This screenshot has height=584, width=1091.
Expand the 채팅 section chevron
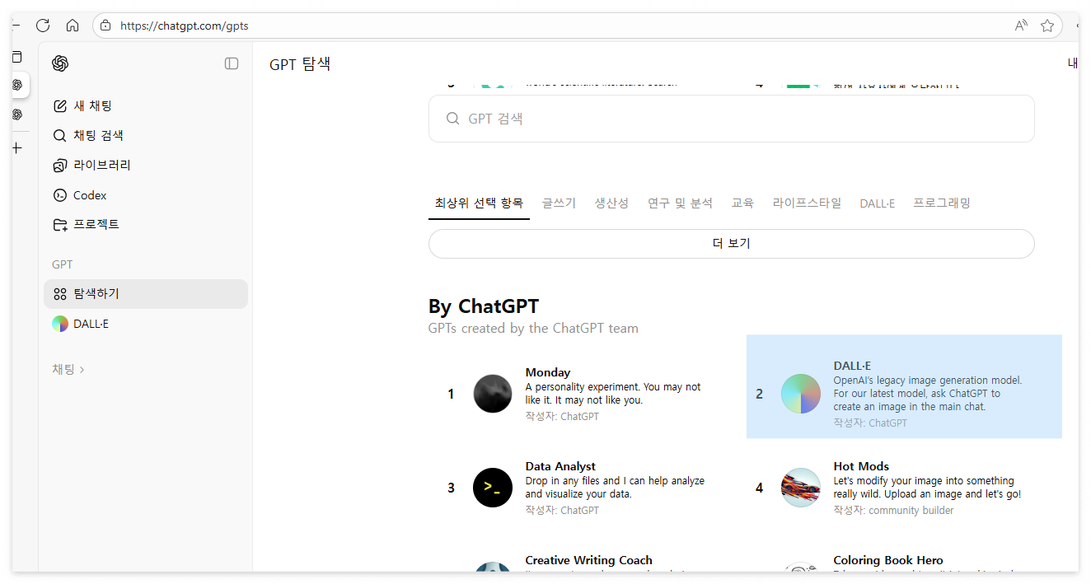pos(82,370)
